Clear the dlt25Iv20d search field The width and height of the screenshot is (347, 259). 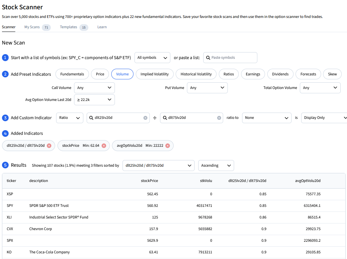point(145,118)
